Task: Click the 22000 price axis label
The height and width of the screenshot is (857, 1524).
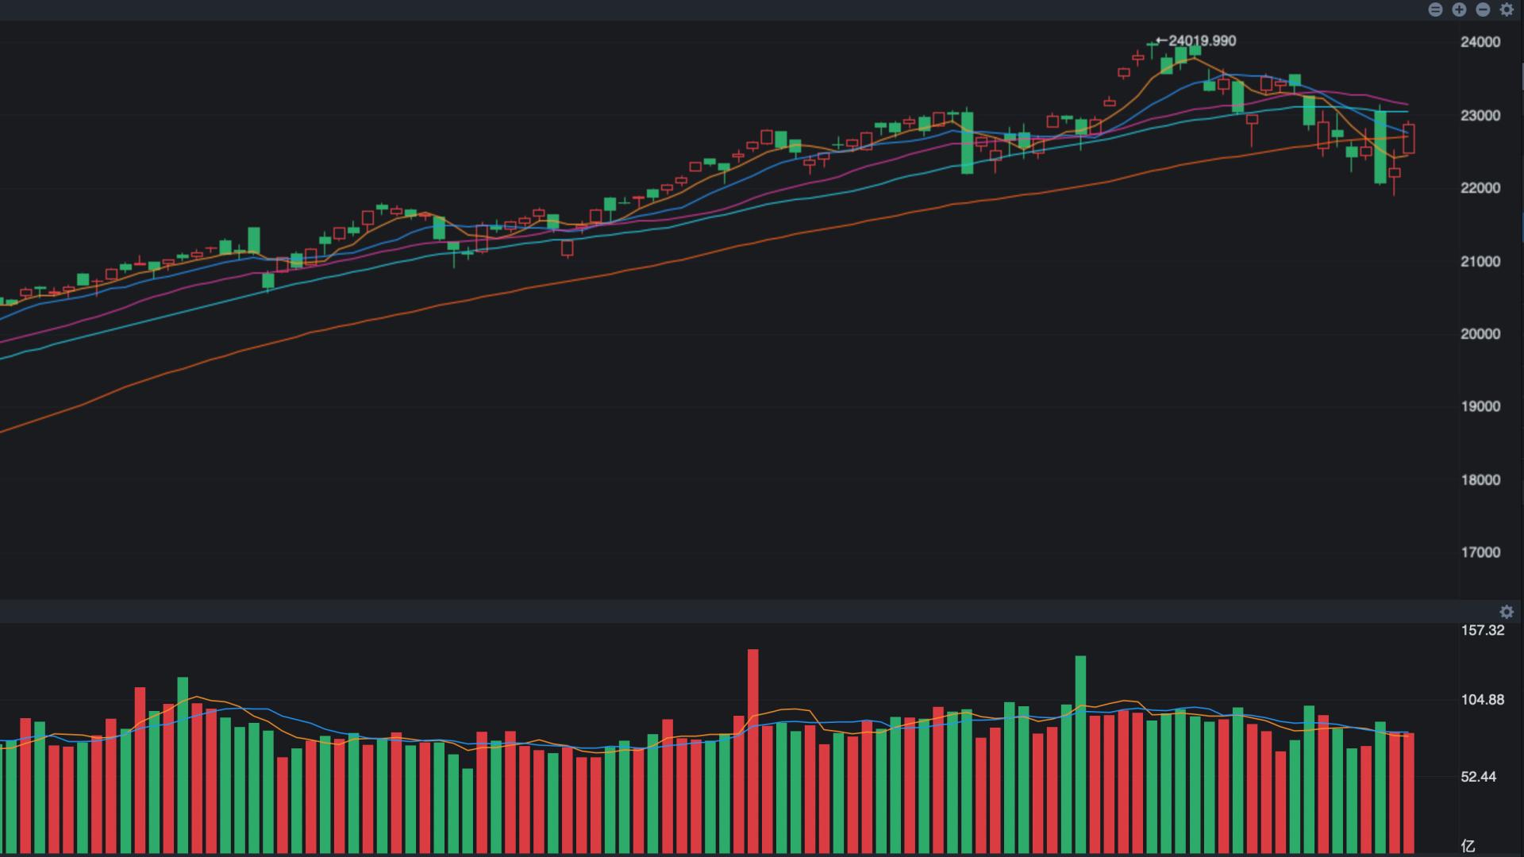Action: (x=1480, y=188)
